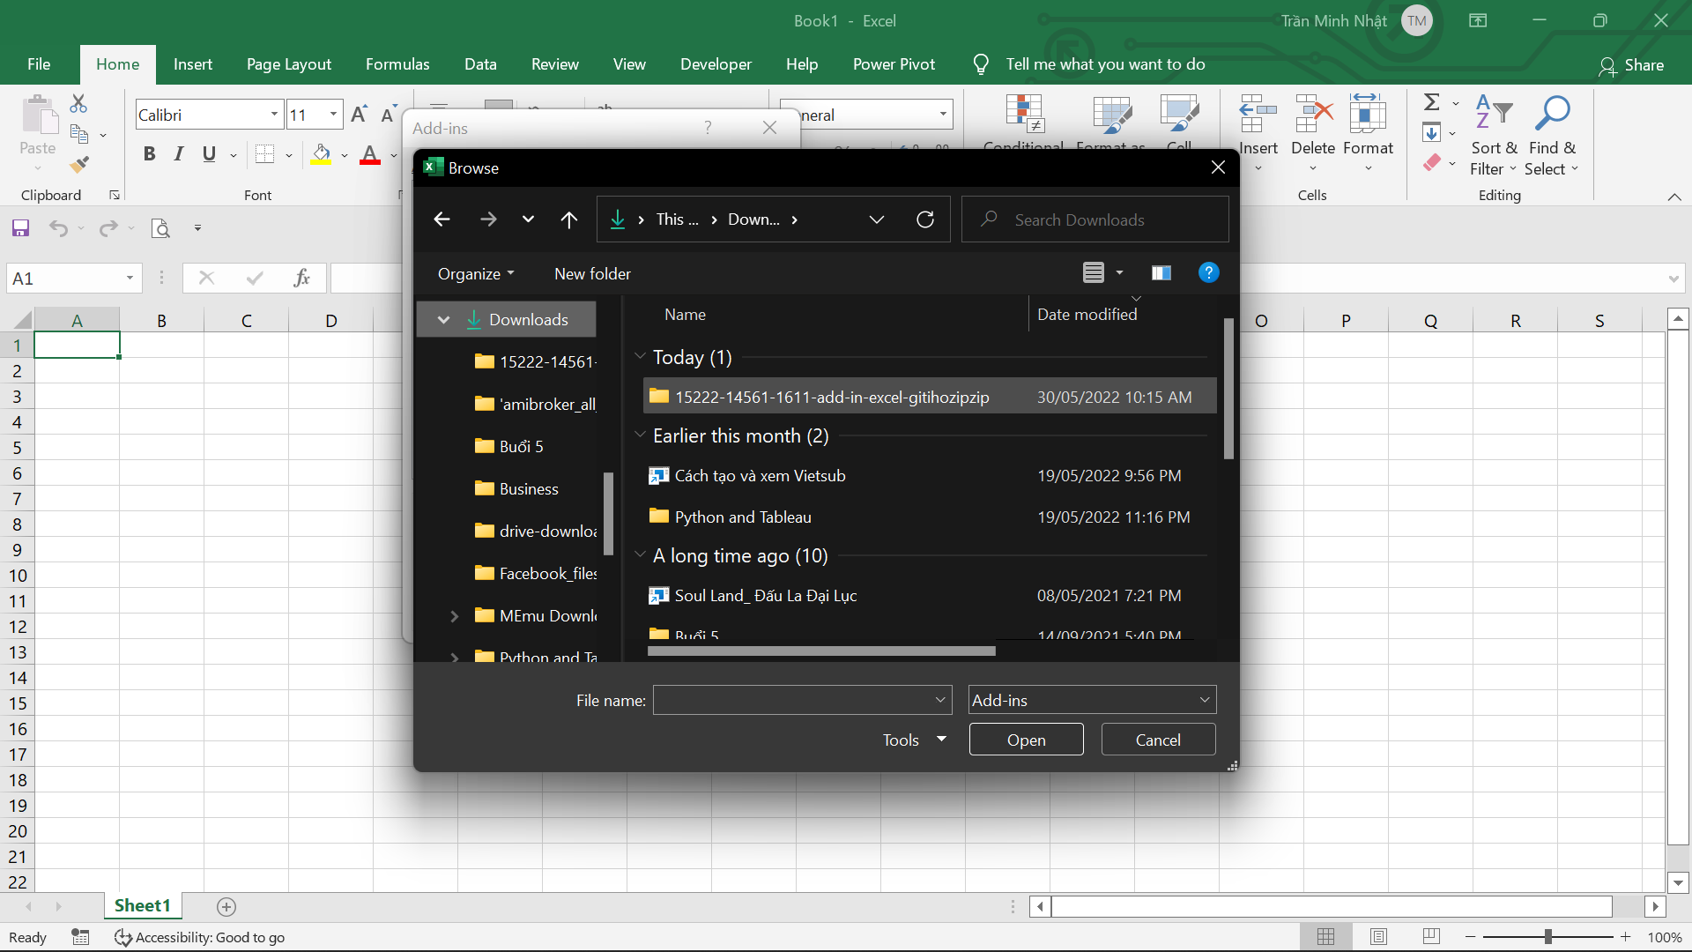The height and width of the screenshot is (952, 1692).
Task: Switch to the Page Layout tab
Action: pyautogui.click(x=289, y=64)
